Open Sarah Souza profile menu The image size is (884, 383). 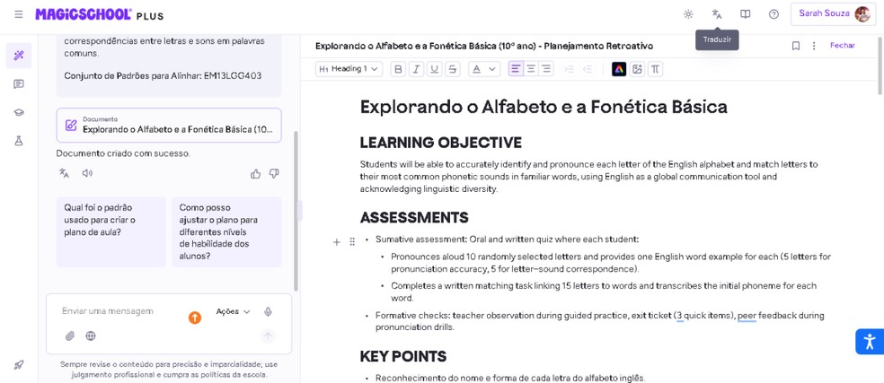(834, 14)
